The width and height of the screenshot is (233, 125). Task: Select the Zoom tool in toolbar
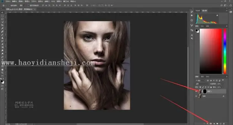coord(2,73)
